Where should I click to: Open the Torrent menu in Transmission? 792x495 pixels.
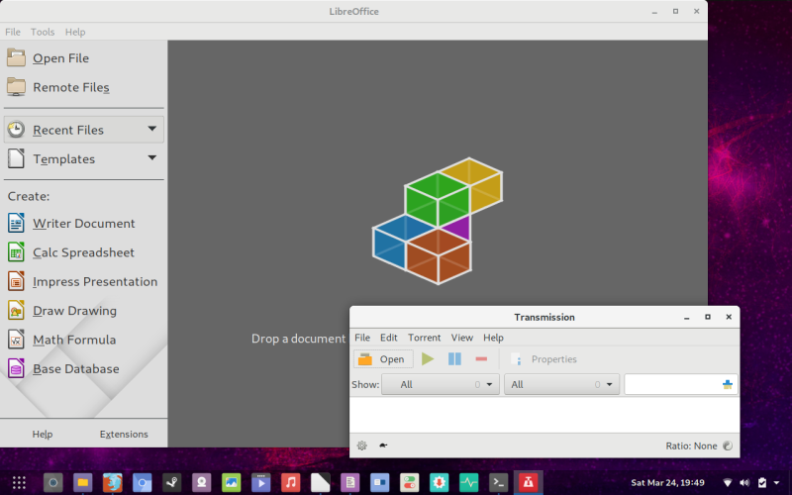click(x=424, y=338)
